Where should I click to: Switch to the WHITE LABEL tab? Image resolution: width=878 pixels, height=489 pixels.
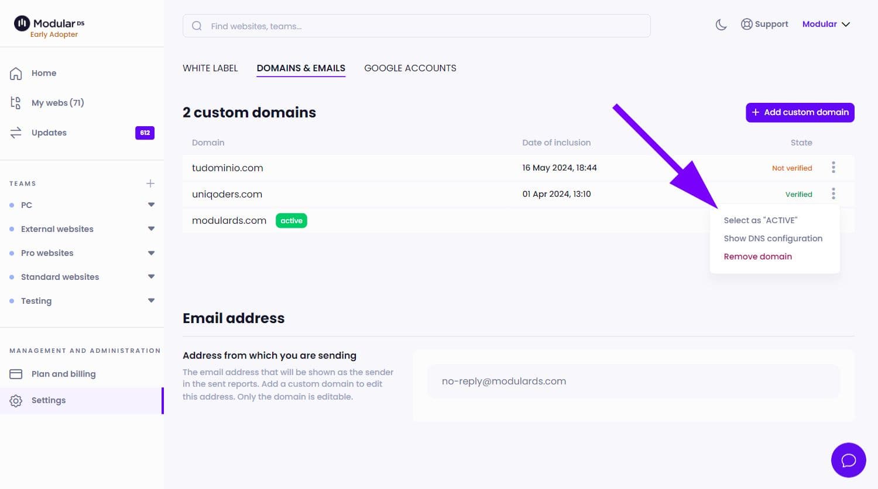click(x=210, y=68)
